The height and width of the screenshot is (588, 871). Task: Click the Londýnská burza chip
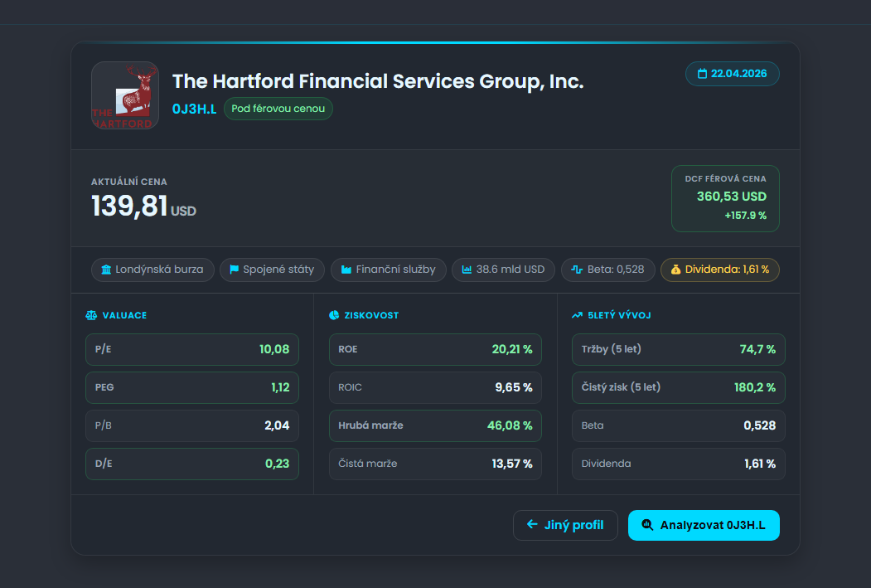(x=152, y=270)
